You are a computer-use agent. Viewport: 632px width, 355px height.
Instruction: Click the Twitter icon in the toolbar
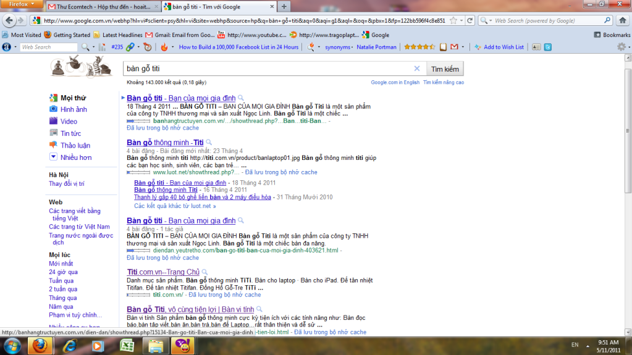pos(548,47)
